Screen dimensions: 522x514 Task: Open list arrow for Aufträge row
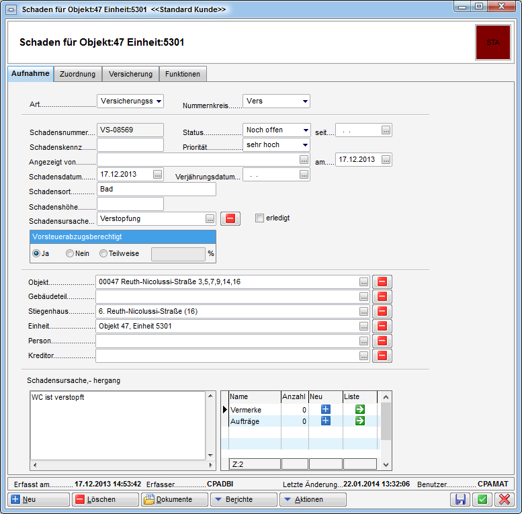(x=360, y=421)
